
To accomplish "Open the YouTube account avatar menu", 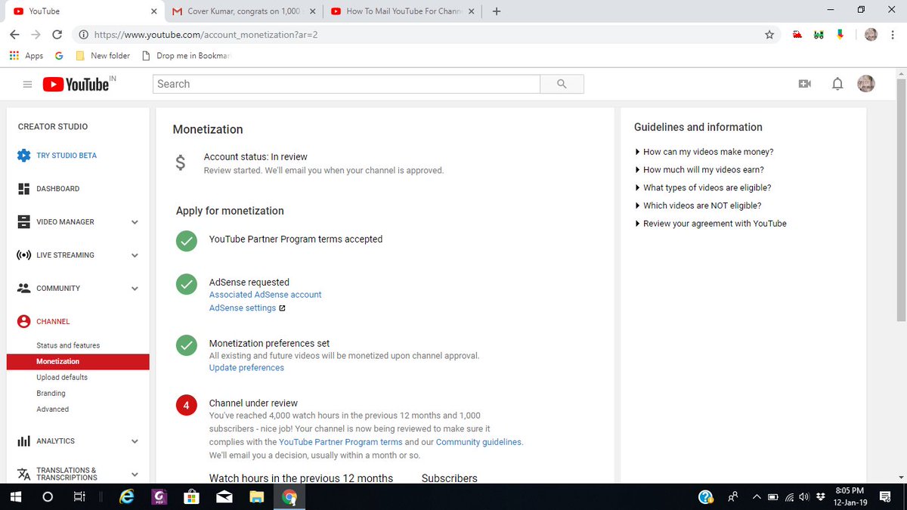I will click(x=866, y=84).
